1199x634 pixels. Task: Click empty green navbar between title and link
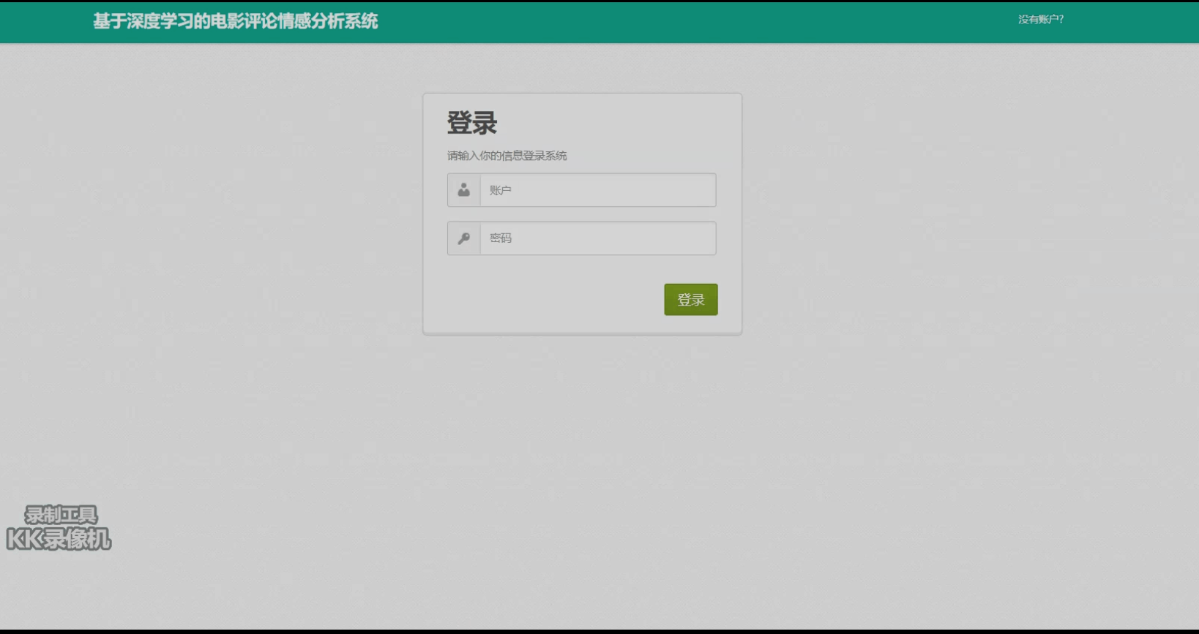pos(695,21)
